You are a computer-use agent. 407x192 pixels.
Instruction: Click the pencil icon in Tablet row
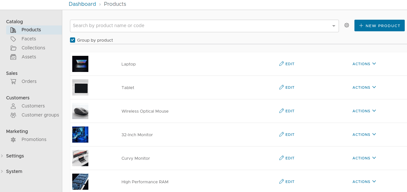(282, 87)
